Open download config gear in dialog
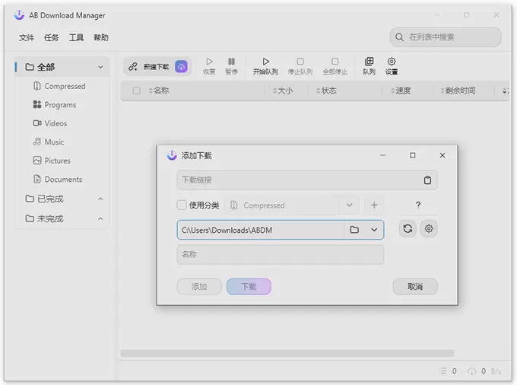This screenshot has width=517, height=385. tap(429, 228)
